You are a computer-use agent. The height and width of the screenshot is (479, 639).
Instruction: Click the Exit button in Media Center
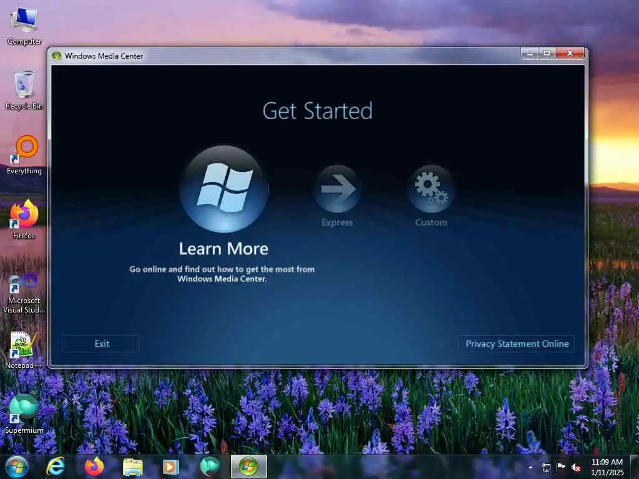pyautogui.click(x=100, y=344)
